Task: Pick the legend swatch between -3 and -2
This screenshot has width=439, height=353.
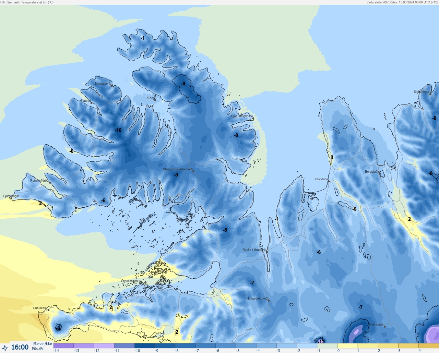Action: tap(287, 346)
